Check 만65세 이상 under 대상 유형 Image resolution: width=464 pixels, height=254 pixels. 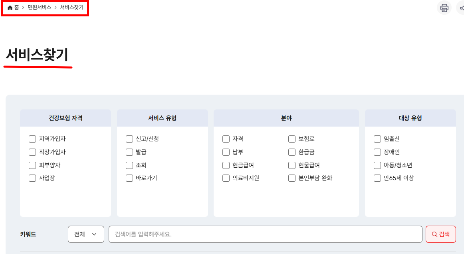(377, 178)
